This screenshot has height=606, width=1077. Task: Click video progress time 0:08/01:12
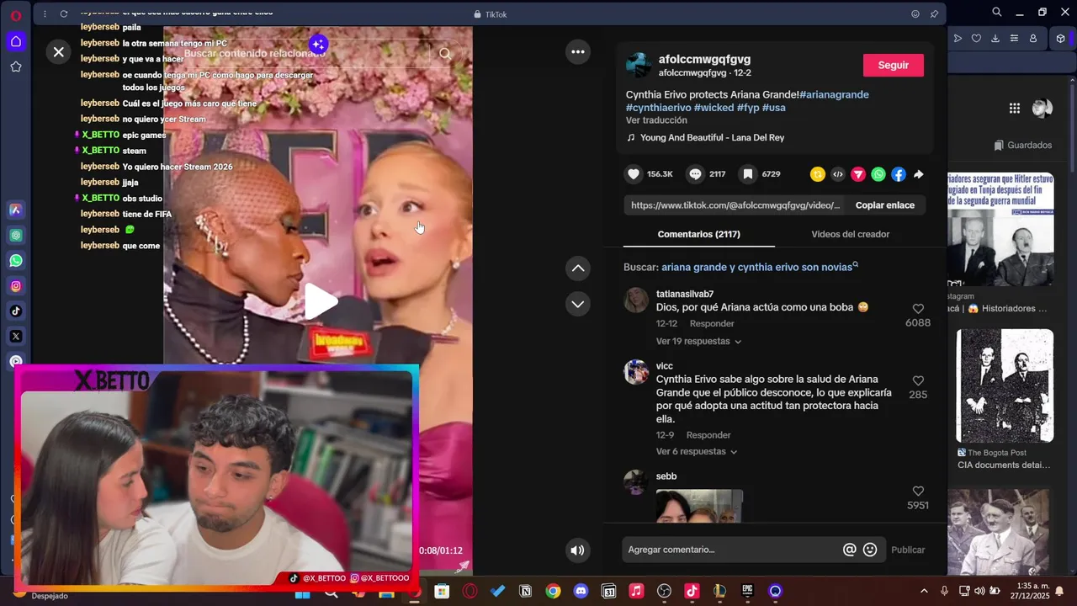441,550
